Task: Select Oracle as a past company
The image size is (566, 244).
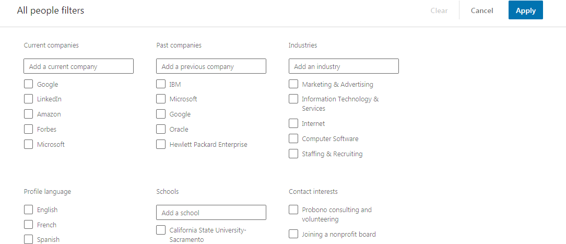Action: 161,129
